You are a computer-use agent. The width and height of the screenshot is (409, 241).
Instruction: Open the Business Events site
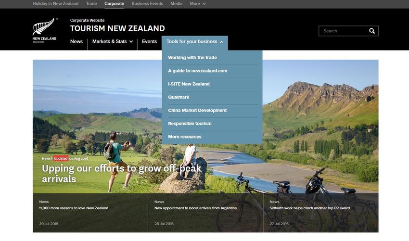pos(147,4)
